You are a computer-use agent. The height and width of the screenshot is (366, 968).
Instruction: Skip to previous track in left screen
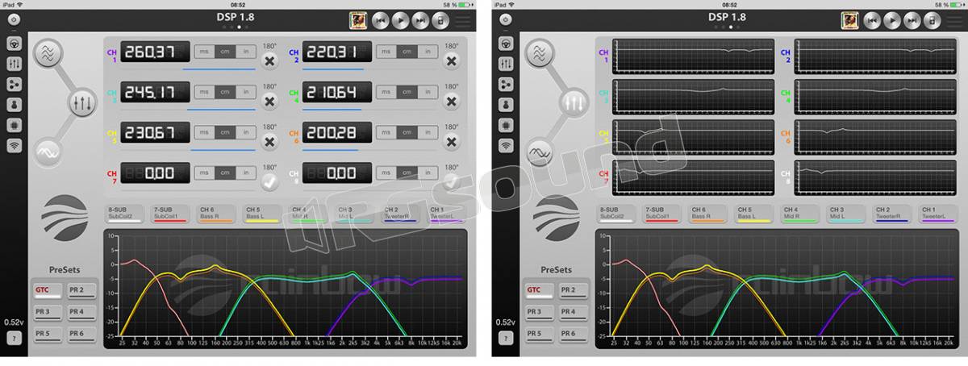tap(381, 21)
